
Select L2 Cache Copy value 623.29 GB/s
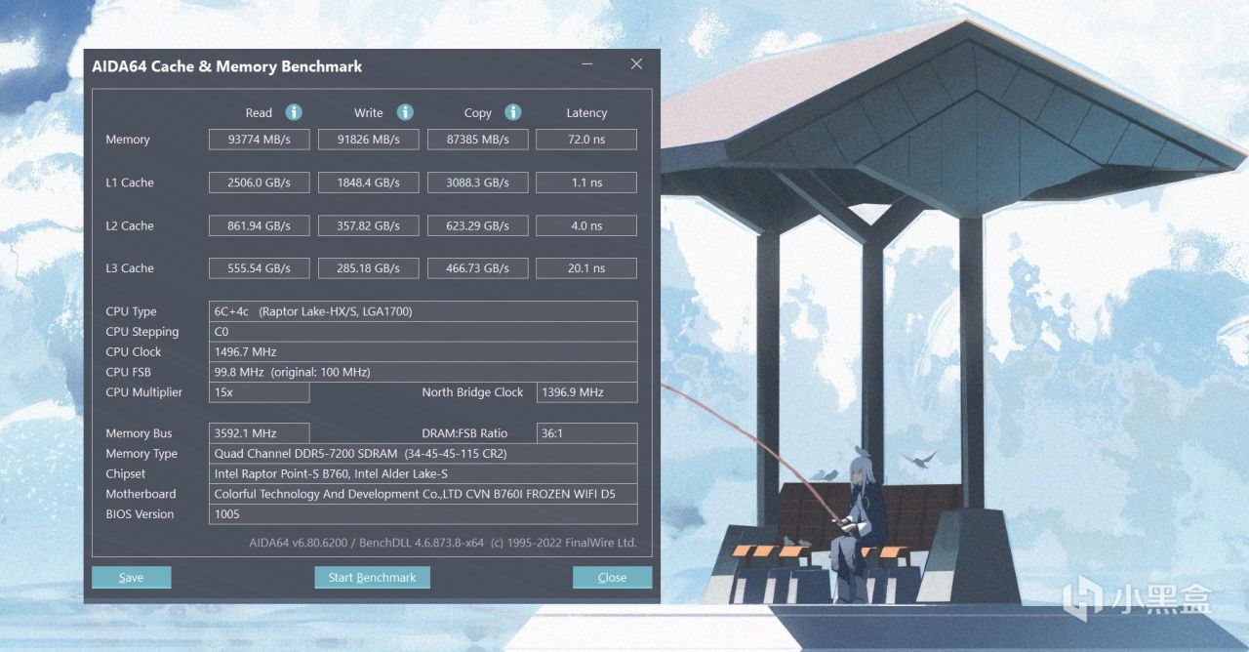point(478,225)
